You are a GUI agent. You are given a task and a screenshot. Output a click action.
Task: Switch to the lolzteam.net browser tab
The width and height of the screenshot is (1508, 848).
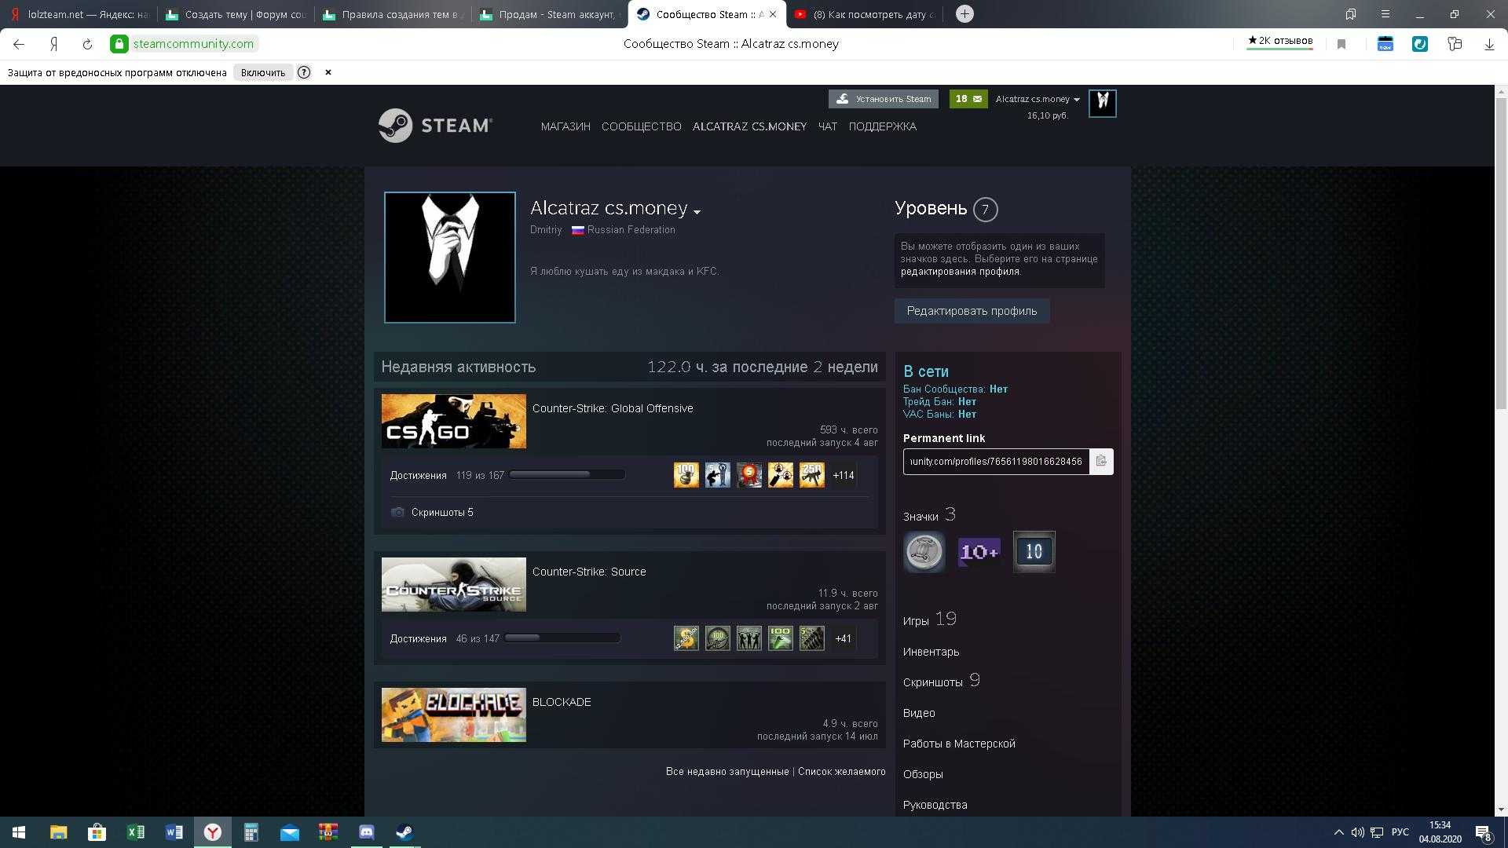[x=79, y=14]
